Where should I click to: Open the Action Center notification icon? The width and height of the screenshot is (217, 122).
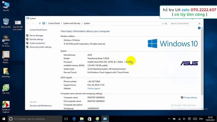[189, 119]
